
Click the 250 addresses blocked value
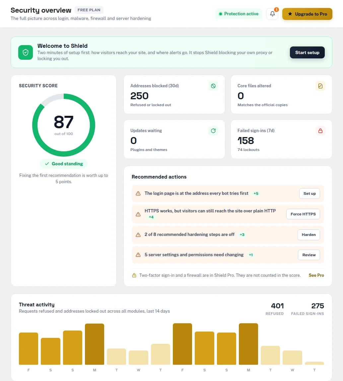[x=139, y=96]
